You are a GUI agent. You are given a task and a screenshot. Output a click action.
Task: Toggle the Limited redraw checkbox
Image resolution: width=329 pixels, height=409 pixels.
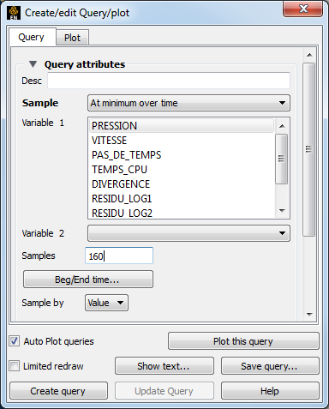pyautogui.click(x=15, y=366)
